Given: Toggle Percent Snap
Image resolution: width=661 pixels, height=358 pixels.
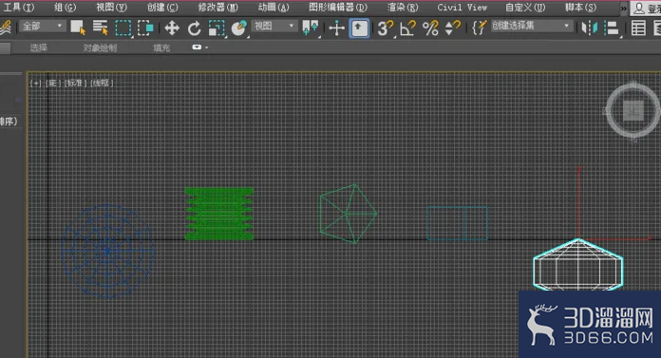Looking at the screenshot, I should 430,28.
